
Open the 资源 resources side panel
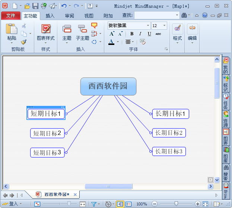coord(226,119)
